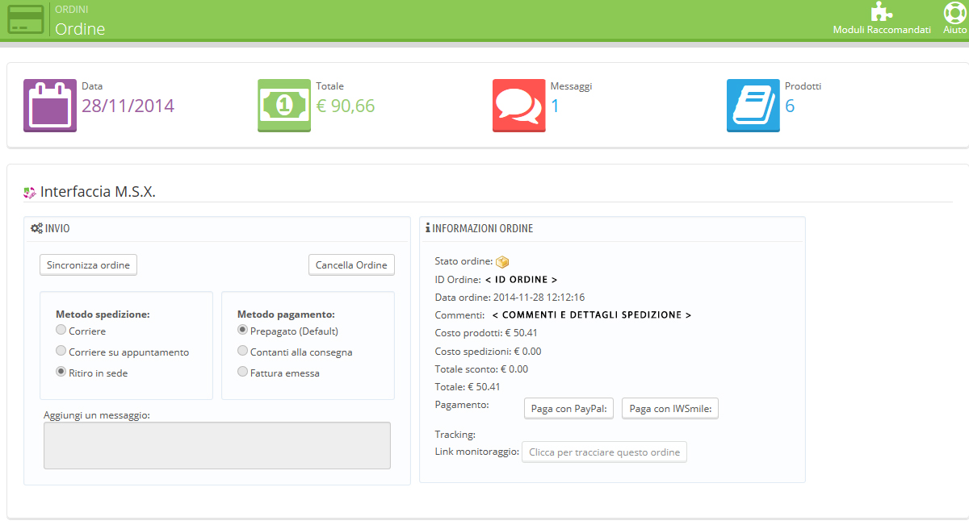Click the ORDINI breadcrumb label
Image resolution: width=969 pixels, height=529 pixels.
(72, 9)
